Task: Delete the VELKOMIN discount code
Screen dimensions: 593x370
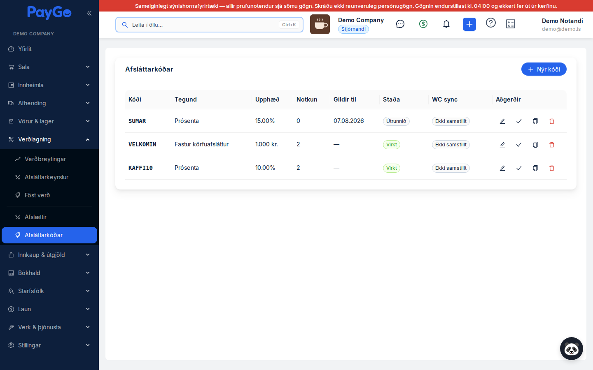Action: click(552, 145)
